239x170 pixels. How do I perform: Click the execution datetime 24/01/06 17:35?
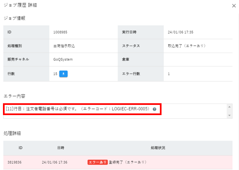tap(180, 32)
